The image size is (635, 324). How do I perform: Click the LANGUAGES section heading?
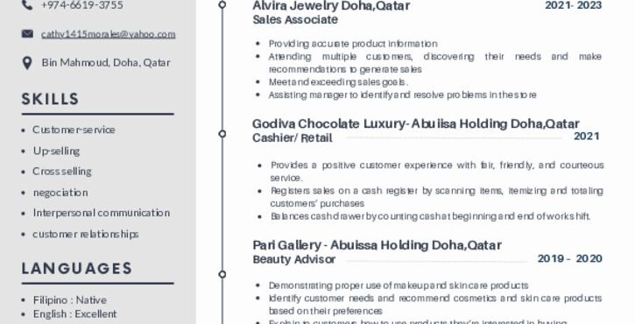click(77, 268)
